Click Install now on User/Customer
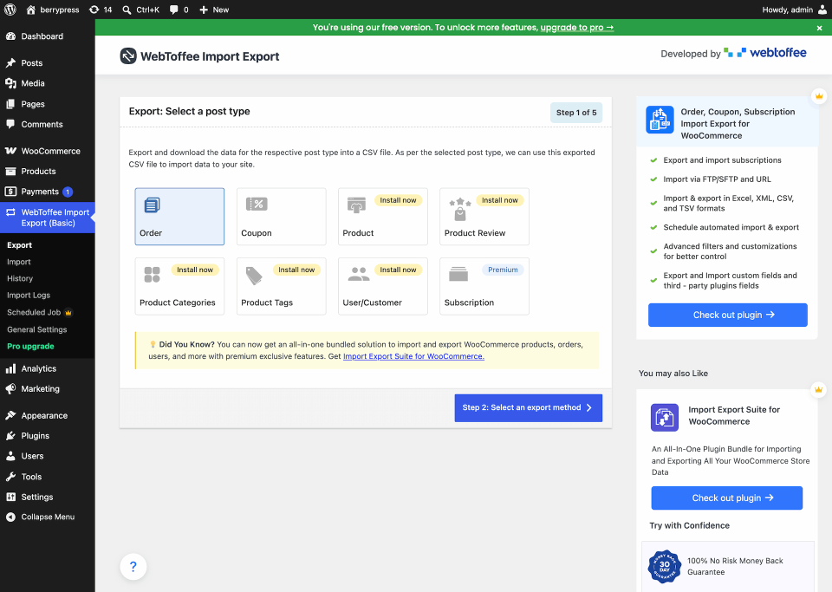 point(398,270)
